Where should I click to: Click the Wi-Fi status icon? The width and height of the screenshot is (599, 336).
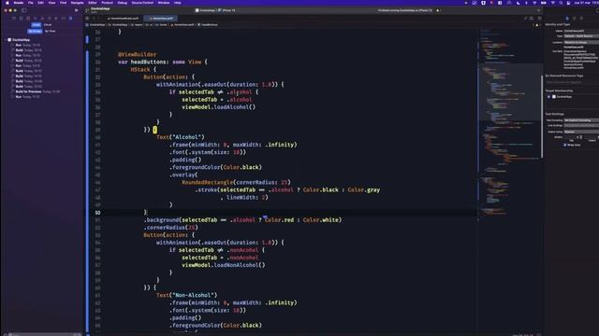point(553,3)
